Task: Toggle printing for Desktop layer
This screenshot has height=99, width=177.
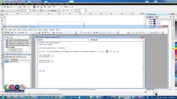Action: pyautogui.click(x=151, y=22)
